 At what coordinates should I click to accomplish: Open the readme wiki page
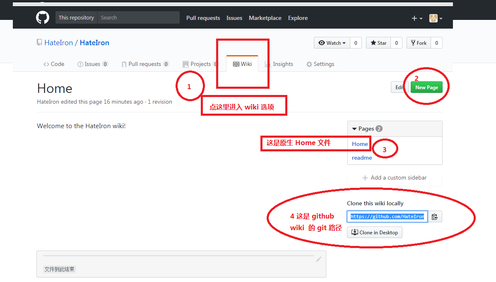point(362,158)
